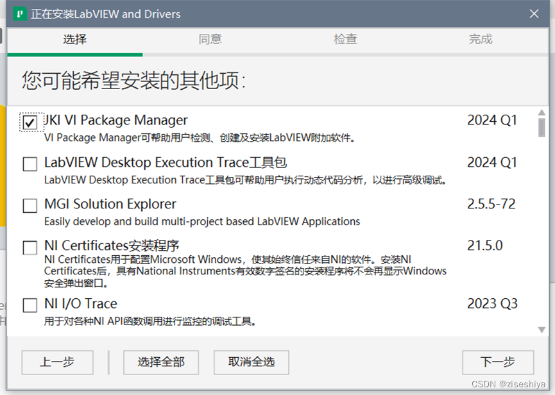
Task: Switch to the 同意 tab
Action: (x=210, y=39)
